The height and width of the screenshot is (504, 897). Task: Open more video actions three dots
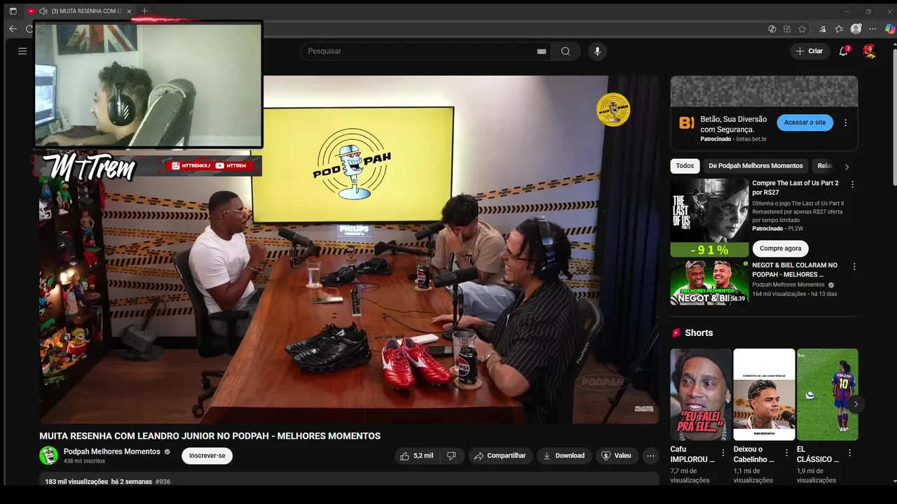651,456
